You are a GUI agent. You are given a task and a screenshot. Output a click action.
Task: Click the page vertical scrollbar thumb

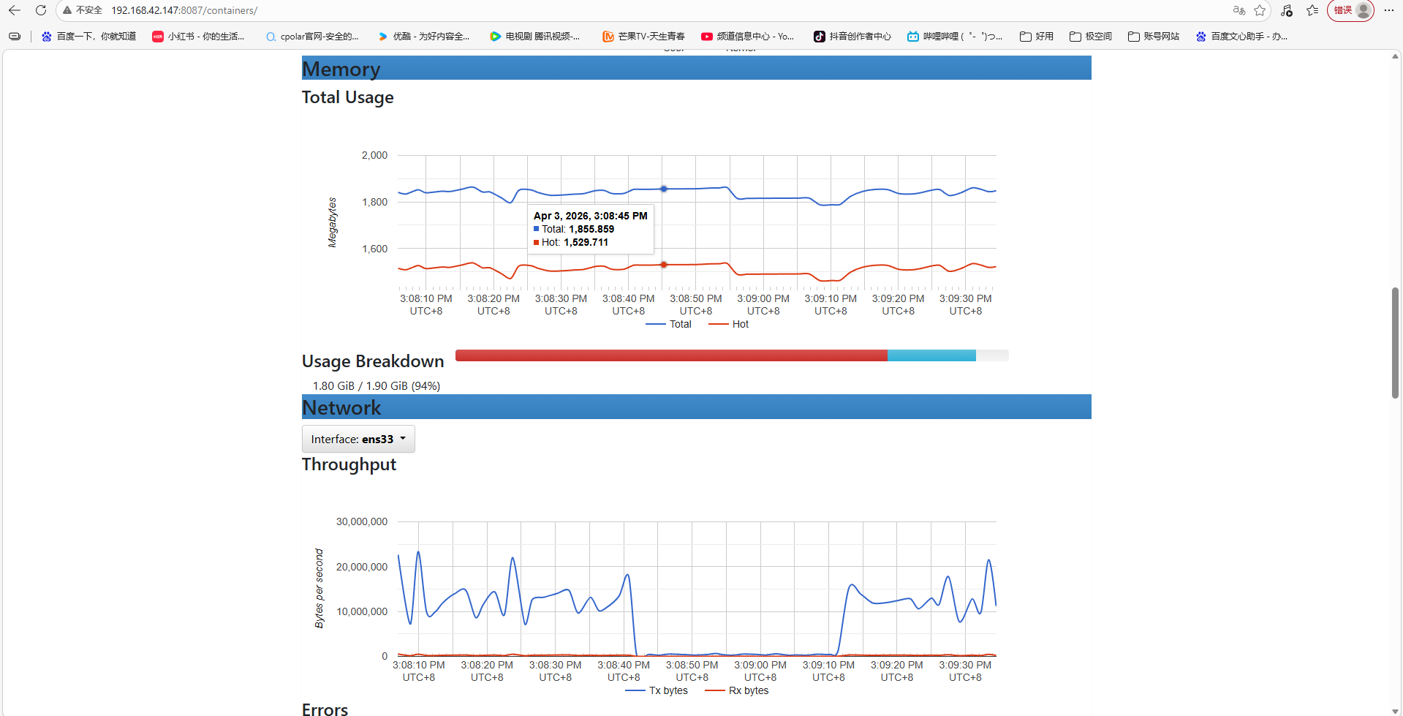pyautogui.click(x=1395, y=342)
